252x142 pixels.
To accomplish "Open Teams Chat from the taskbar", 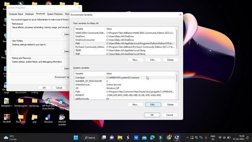I will pos(112,138).
